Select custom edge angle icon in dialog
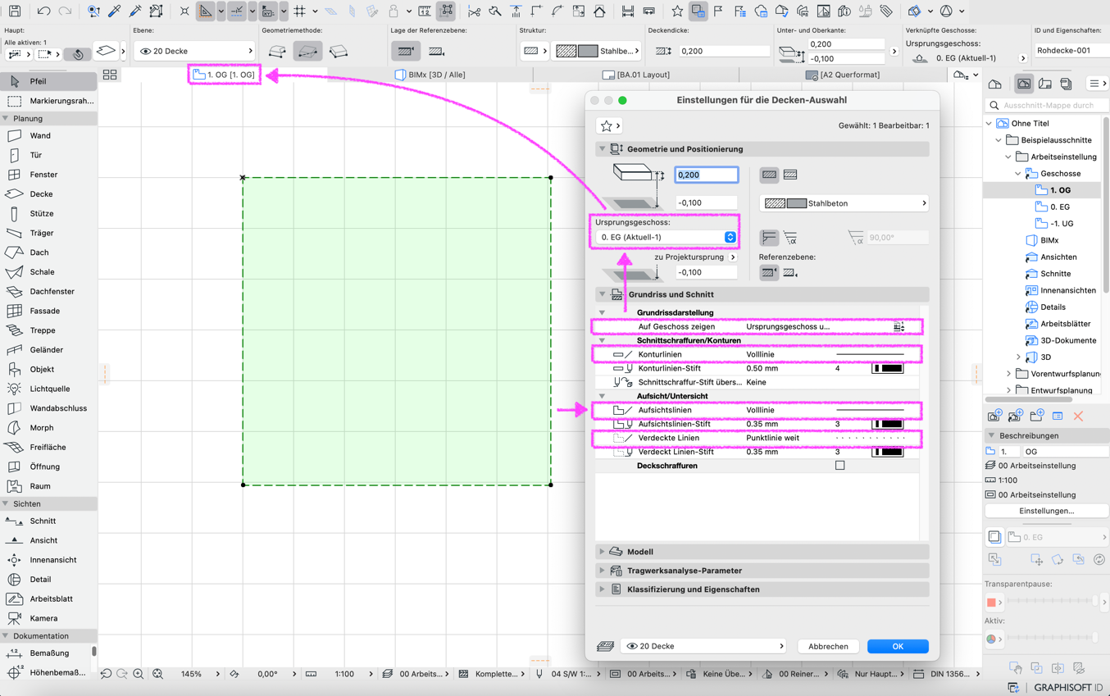 tap(790, 238)
